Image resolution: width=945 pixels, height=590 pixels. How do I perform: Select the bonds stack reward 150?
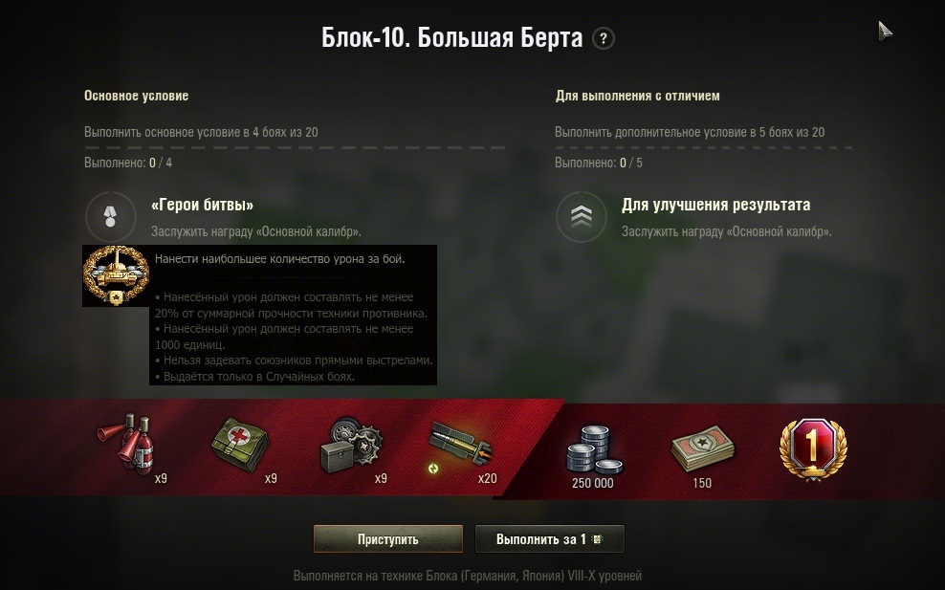(703, 449)
